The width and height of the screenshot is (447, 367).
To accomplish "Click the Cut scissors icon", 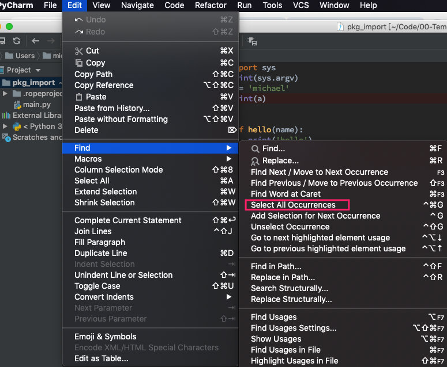I will point(78,51).
